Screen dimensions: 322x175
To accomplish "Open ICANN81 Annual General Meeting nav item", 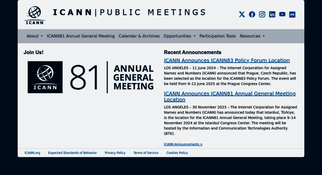I will coord(81,36).
